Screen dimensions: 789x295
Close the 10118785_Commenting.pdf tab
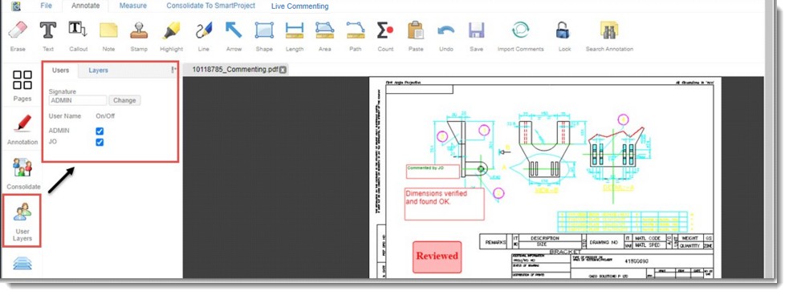pos(283,70)
